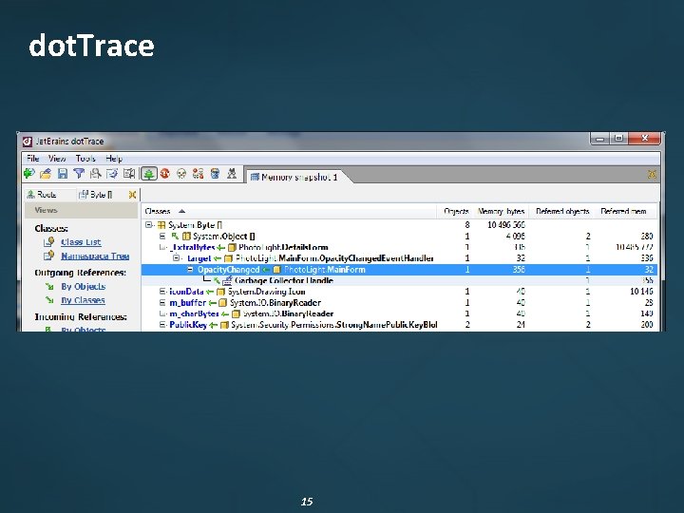Select the StrongNamePublicKeyBlob row
Image resolution: width=684 pixels, height=513 pixels.
[x=399, y=325]
